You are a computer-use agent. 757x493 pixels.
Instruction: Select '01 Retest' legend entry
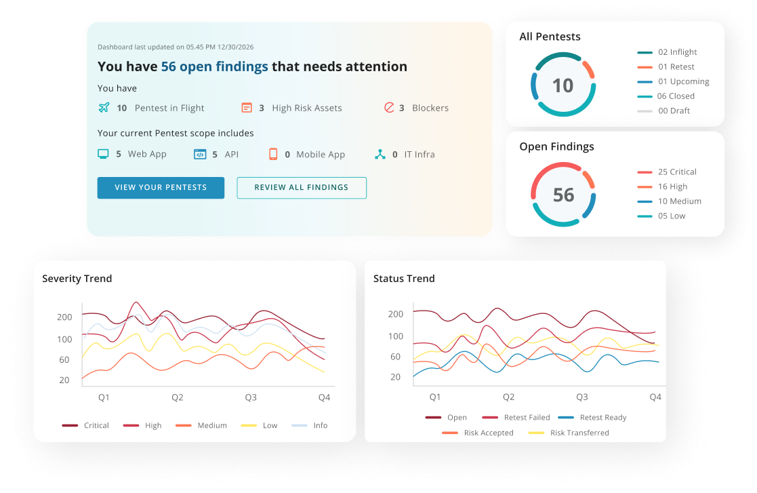[666, 66]
